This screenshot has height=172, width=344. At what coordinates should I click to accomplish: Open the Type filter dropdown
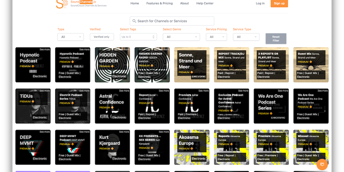tap(71, 37)
